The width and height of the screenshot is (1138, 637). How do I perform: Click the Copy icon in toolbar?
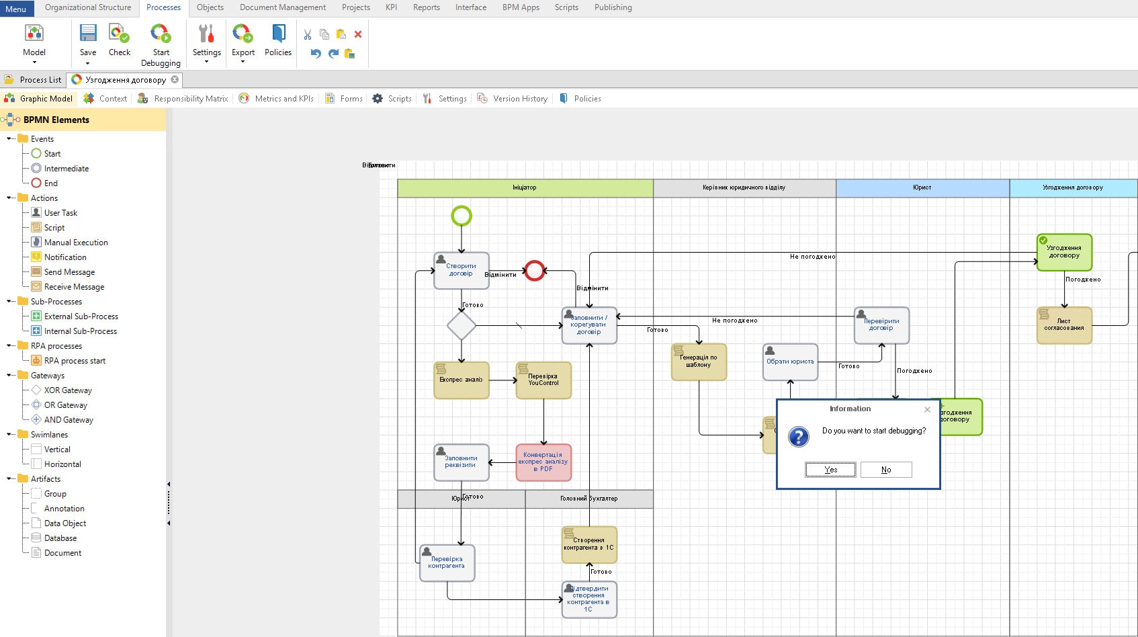[x=324, y=34]
